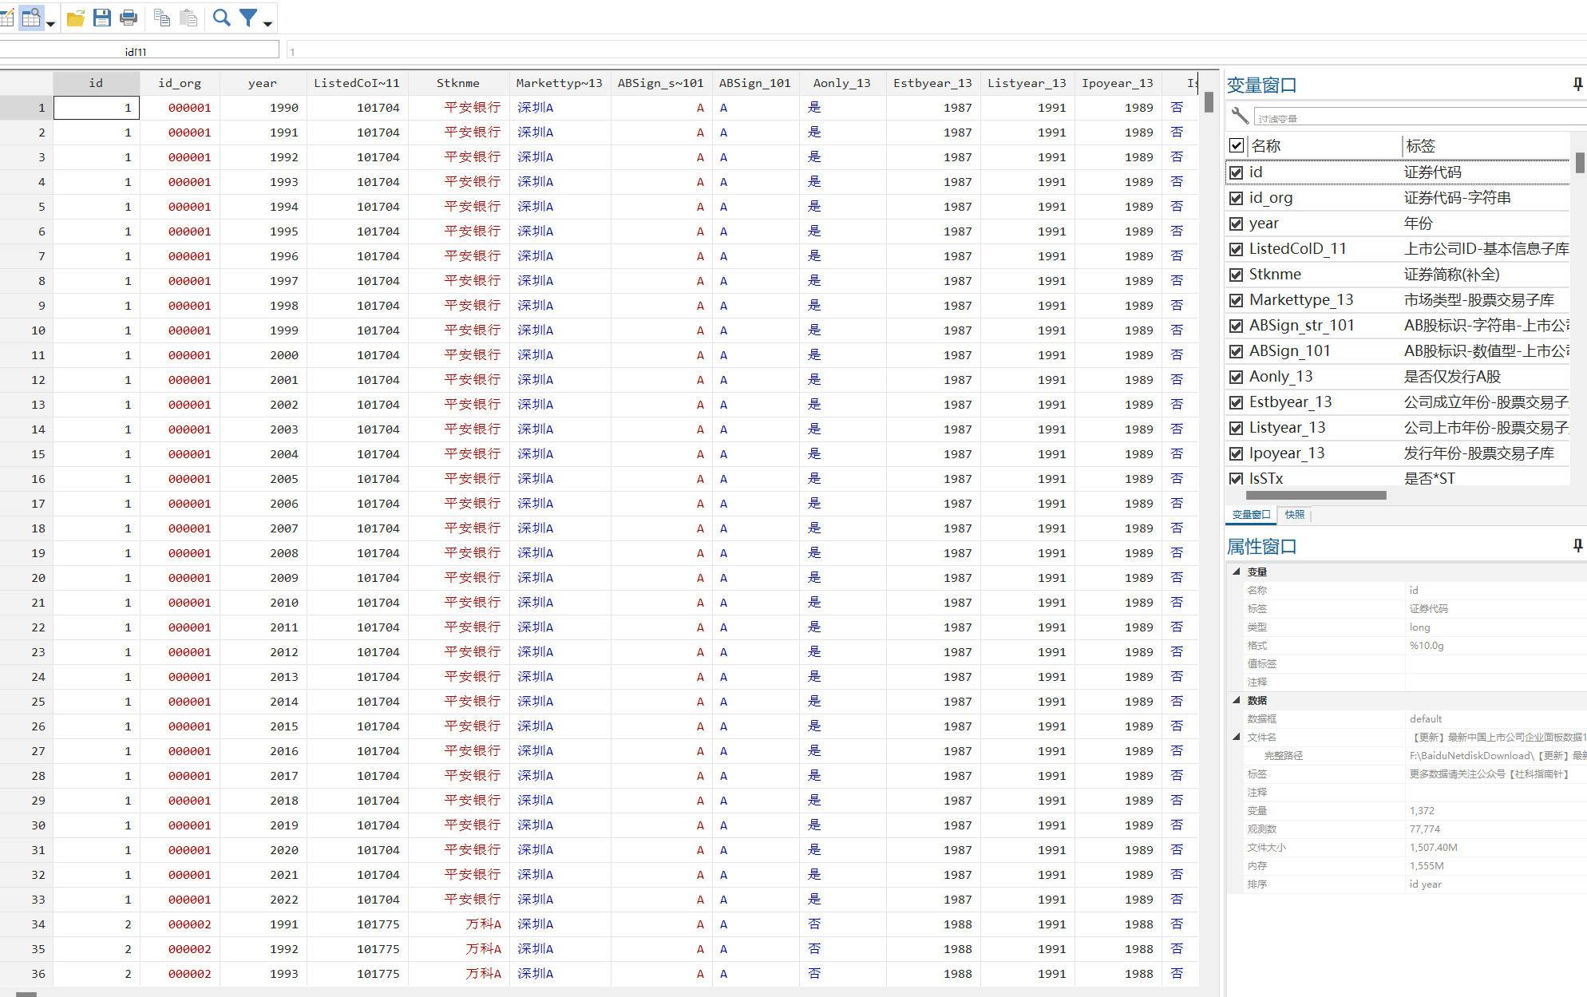Switch to the 快照 tab
The height and width of the screenshot is (997, 1587).
pos(1295,515)
